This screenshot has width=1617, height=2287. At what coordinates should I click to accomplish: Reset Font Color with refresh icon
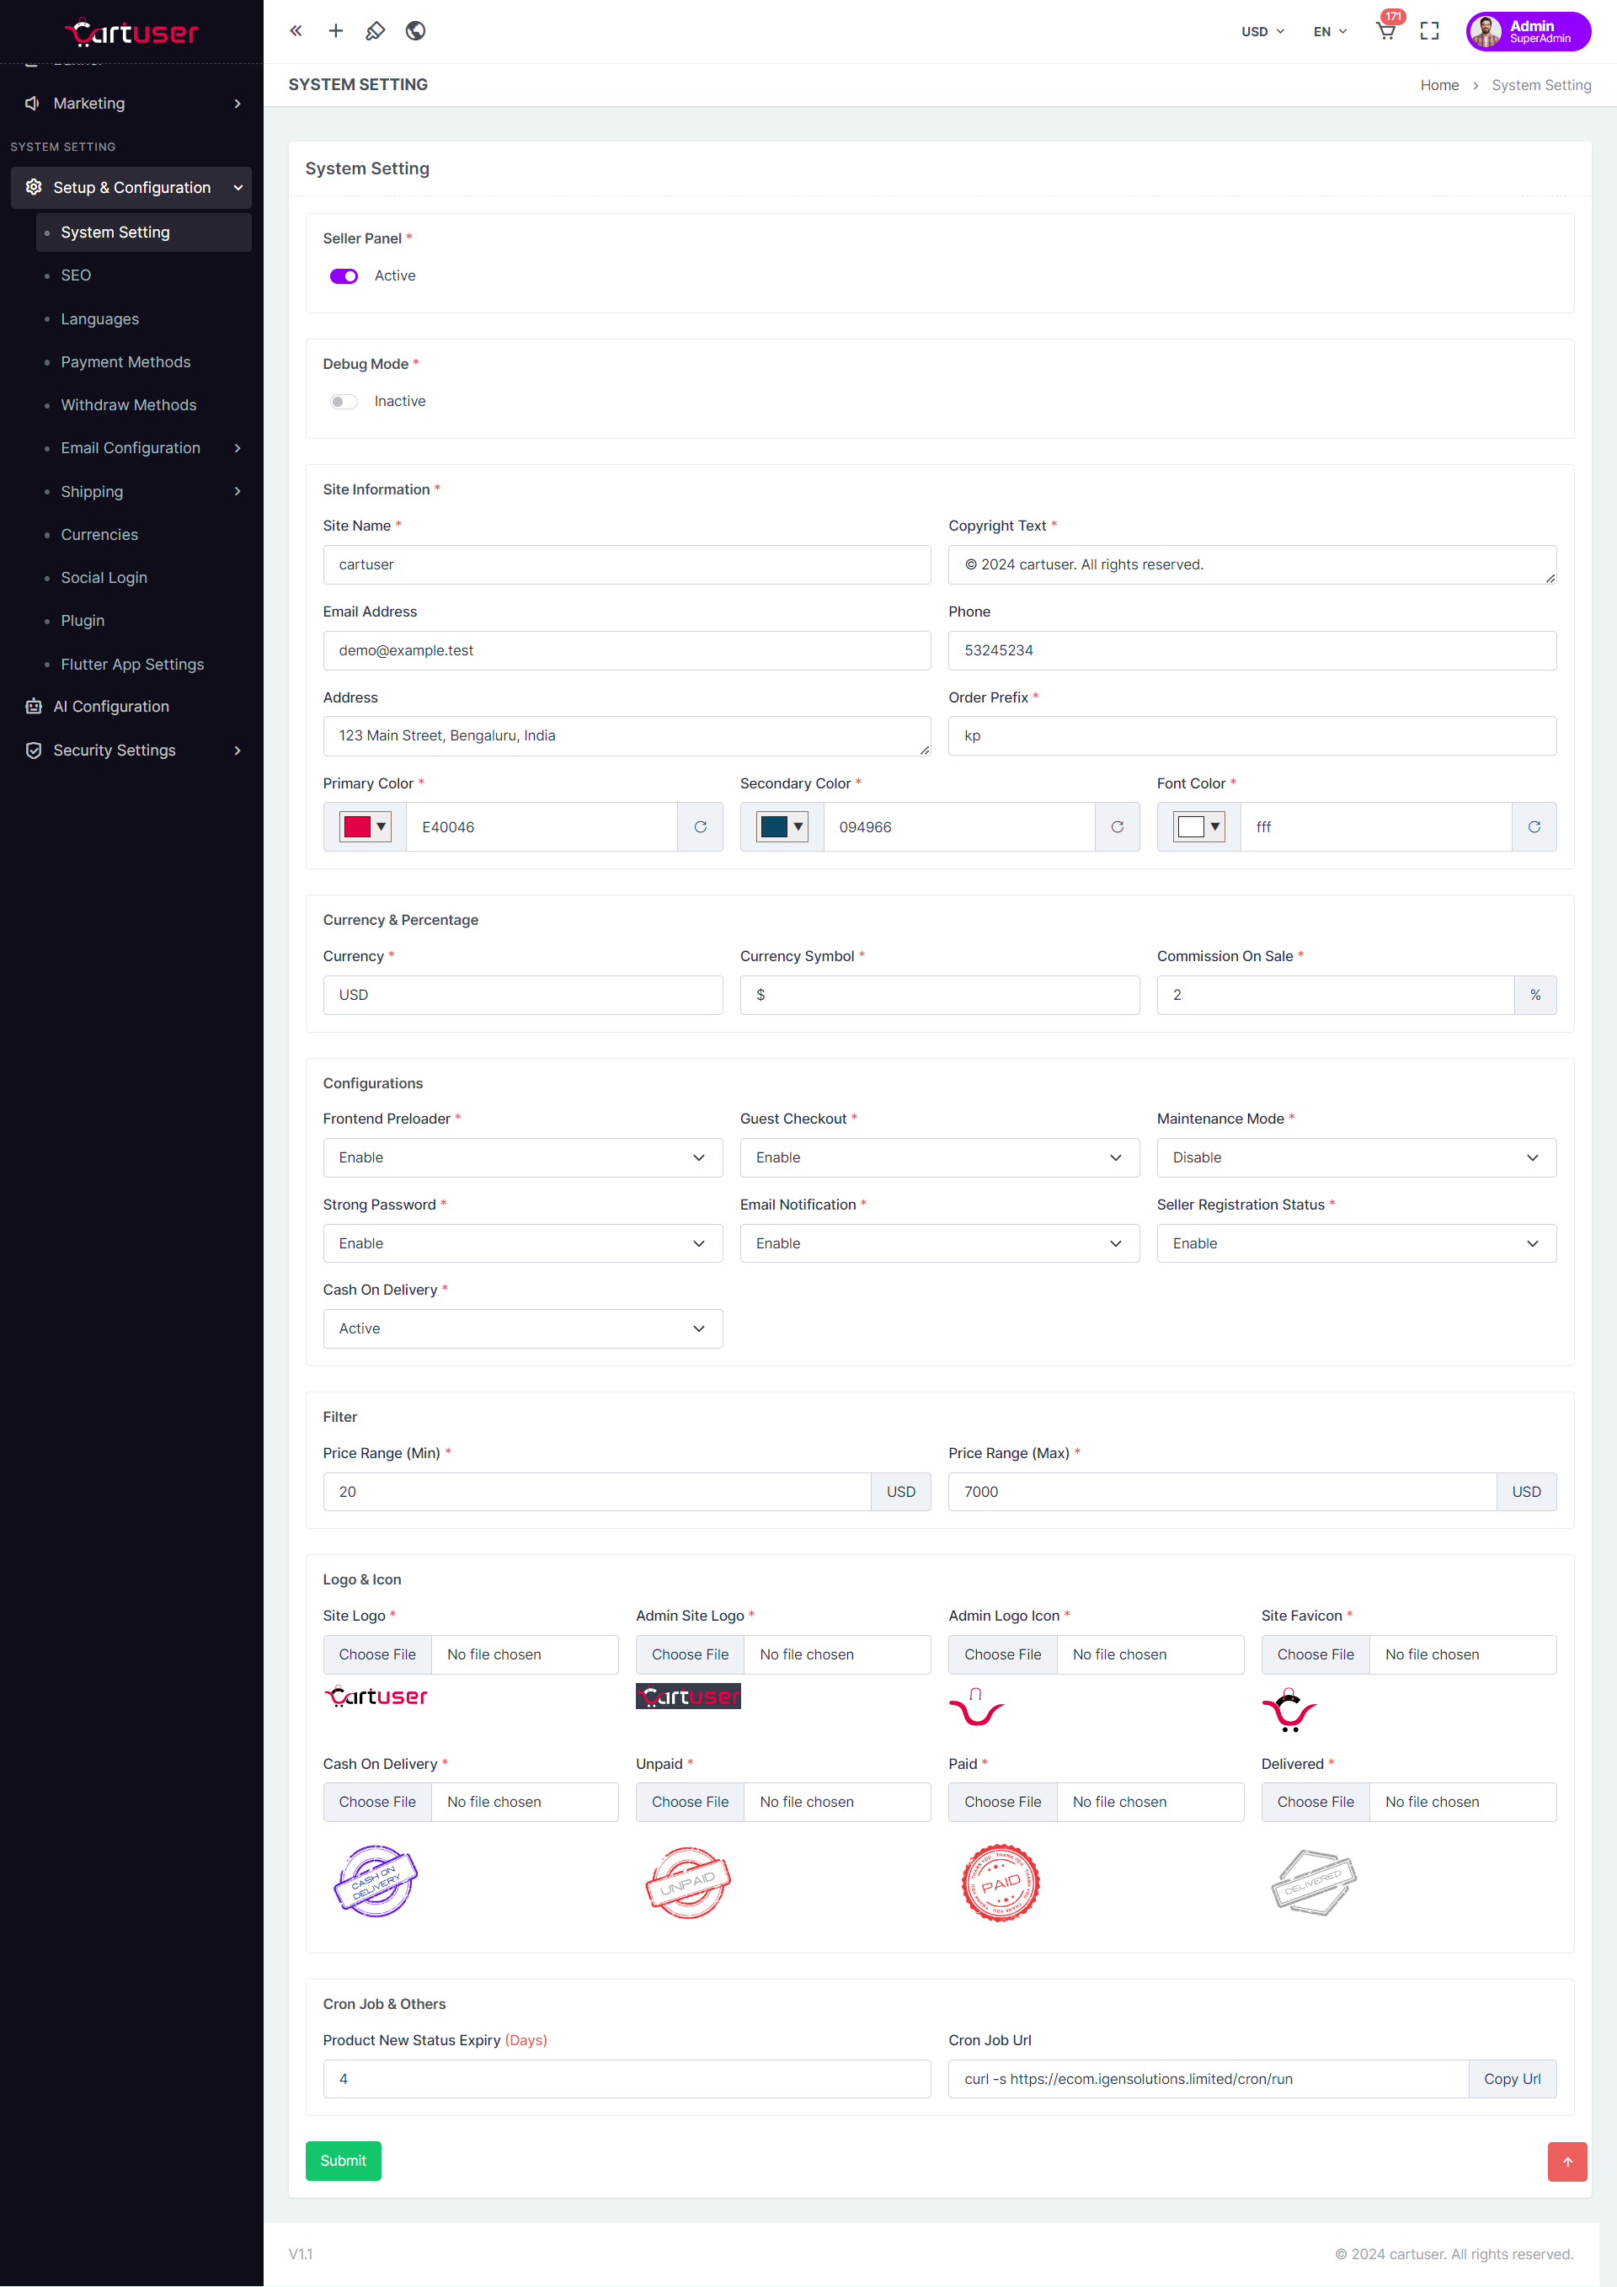[1534, 826]
